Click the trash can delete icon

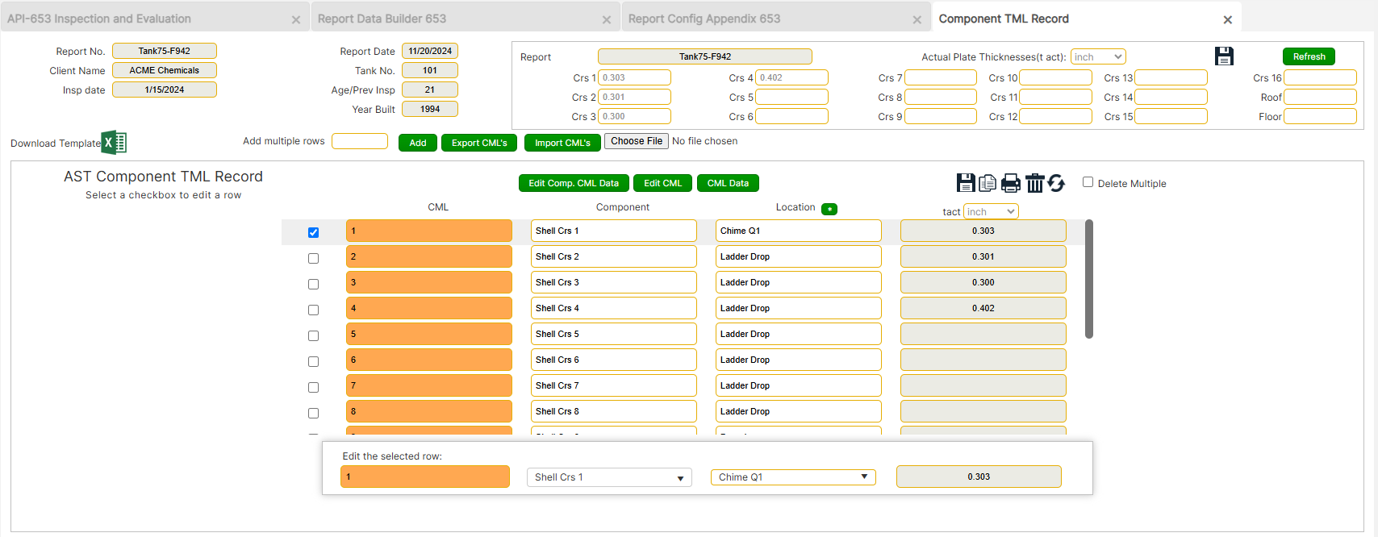pos(1034,183)
